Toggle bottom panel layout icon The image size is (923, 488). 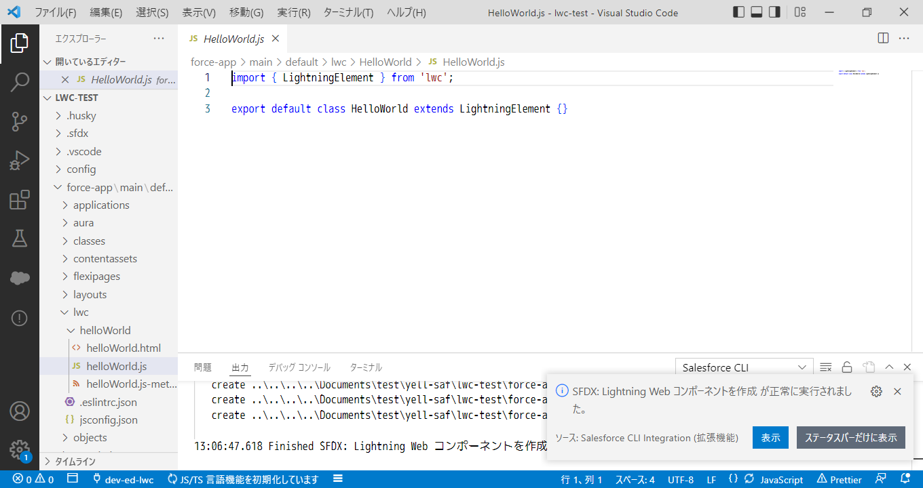tap(757, 12)
